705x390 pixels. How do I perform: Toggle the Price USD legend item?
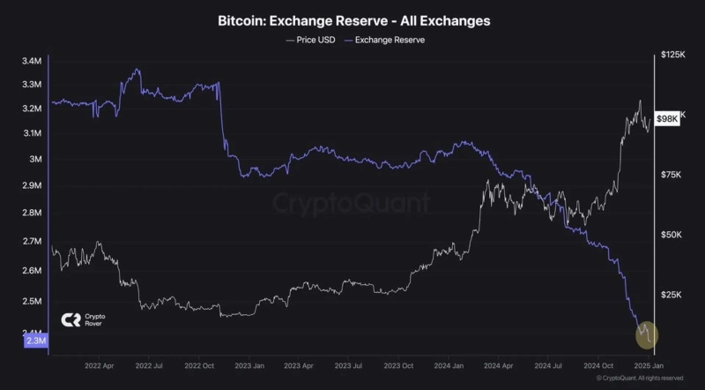[311, 40]
